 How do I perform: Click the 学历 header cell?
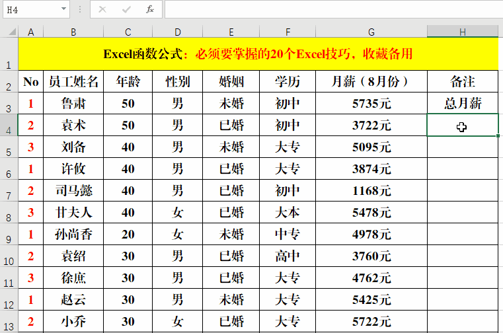click(288, 81)
